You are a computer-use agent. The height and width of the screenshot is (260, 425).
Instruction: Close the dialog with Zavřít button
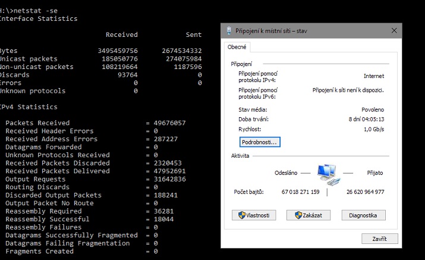pos(379,239)
